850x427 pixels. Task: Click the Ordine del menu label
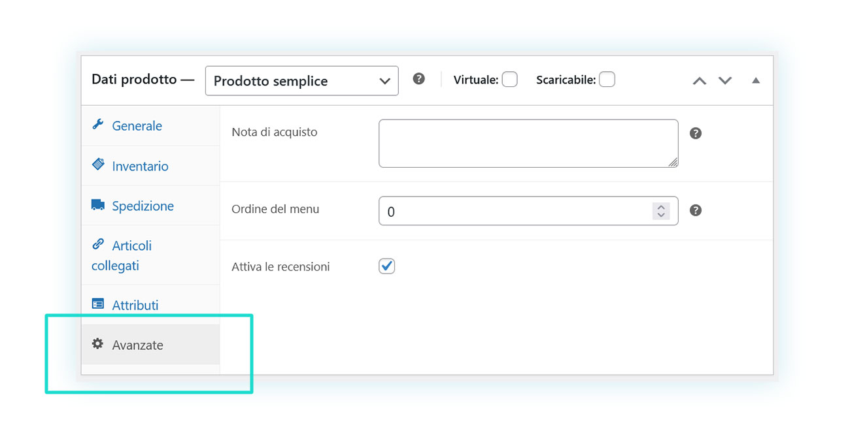275,210
